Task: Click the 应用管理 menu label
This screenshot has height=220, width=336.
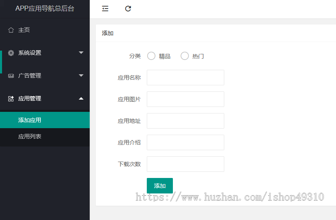Action: (30, 99)
